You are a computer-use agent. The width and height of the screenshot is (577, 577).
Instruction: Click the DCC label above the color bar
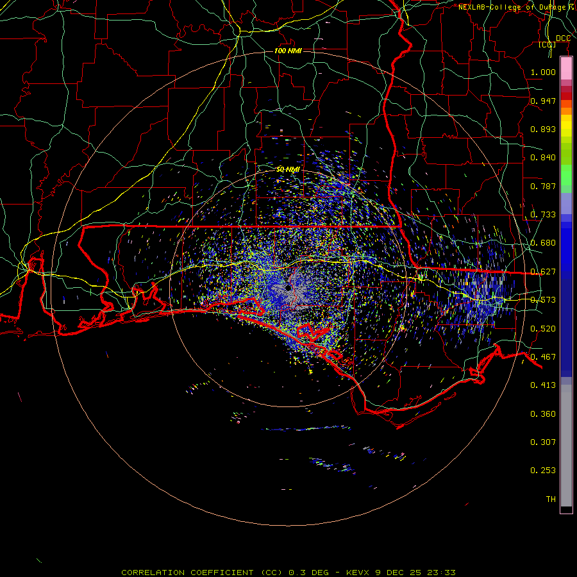coord(563,38)
